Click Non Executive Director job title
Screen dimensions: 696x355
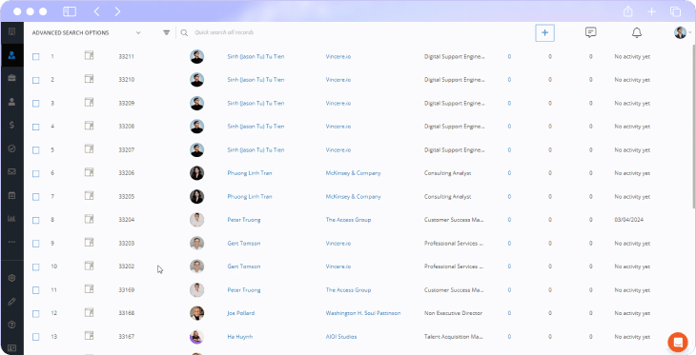(453, 313)
